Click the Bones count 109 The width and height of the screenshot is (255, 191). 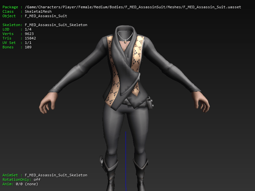coord(28,47)
